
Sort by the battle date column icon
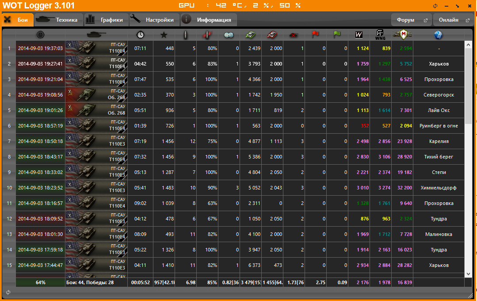tap(41, 35)
